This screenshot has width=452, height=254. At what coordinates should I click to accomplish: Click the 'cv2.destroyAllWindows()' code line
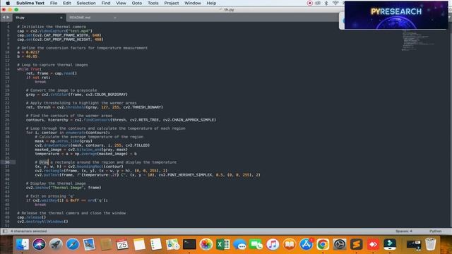pyautogui.click(x=42, y=222)
